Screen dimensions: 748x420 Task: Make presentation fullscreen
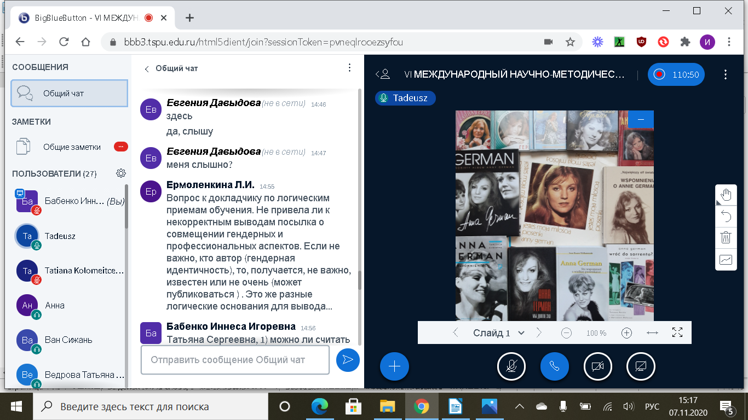pos(677,332)
